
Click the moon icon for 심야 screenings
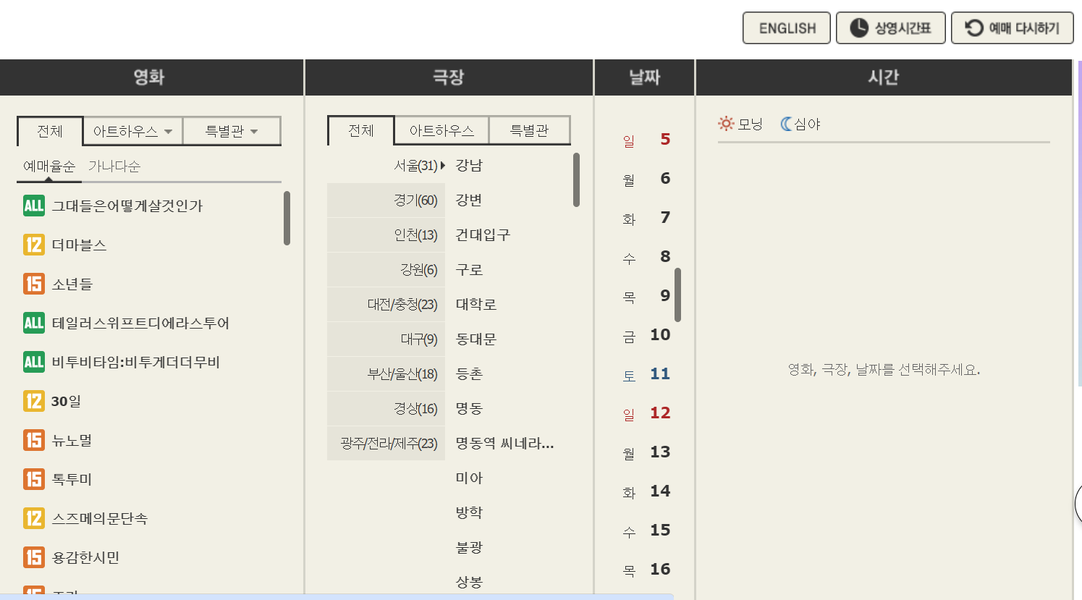pyautogui.click(x=786, y=124)
